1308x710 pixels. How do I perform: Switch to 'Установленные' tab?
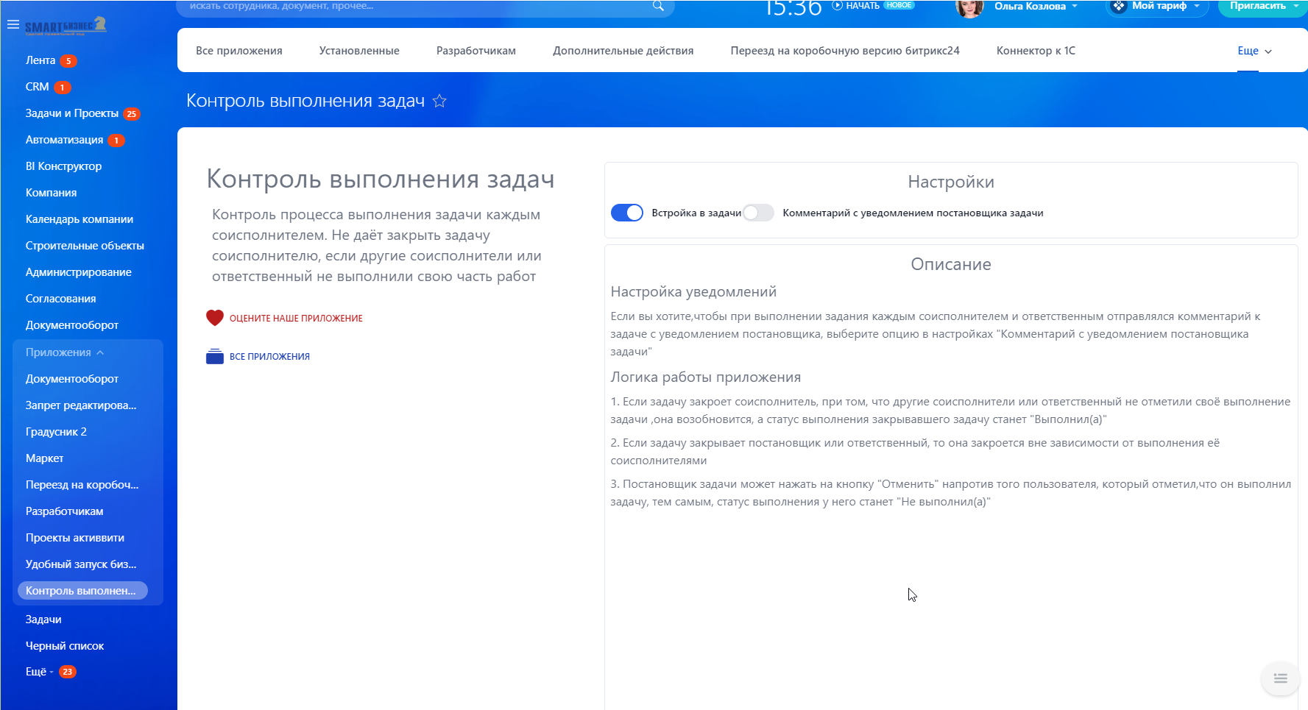coord(359,51)
